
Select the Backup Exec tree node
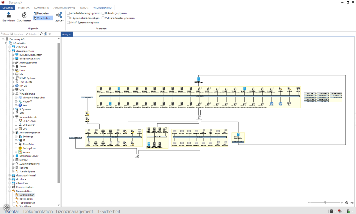(x=27, y=148)
